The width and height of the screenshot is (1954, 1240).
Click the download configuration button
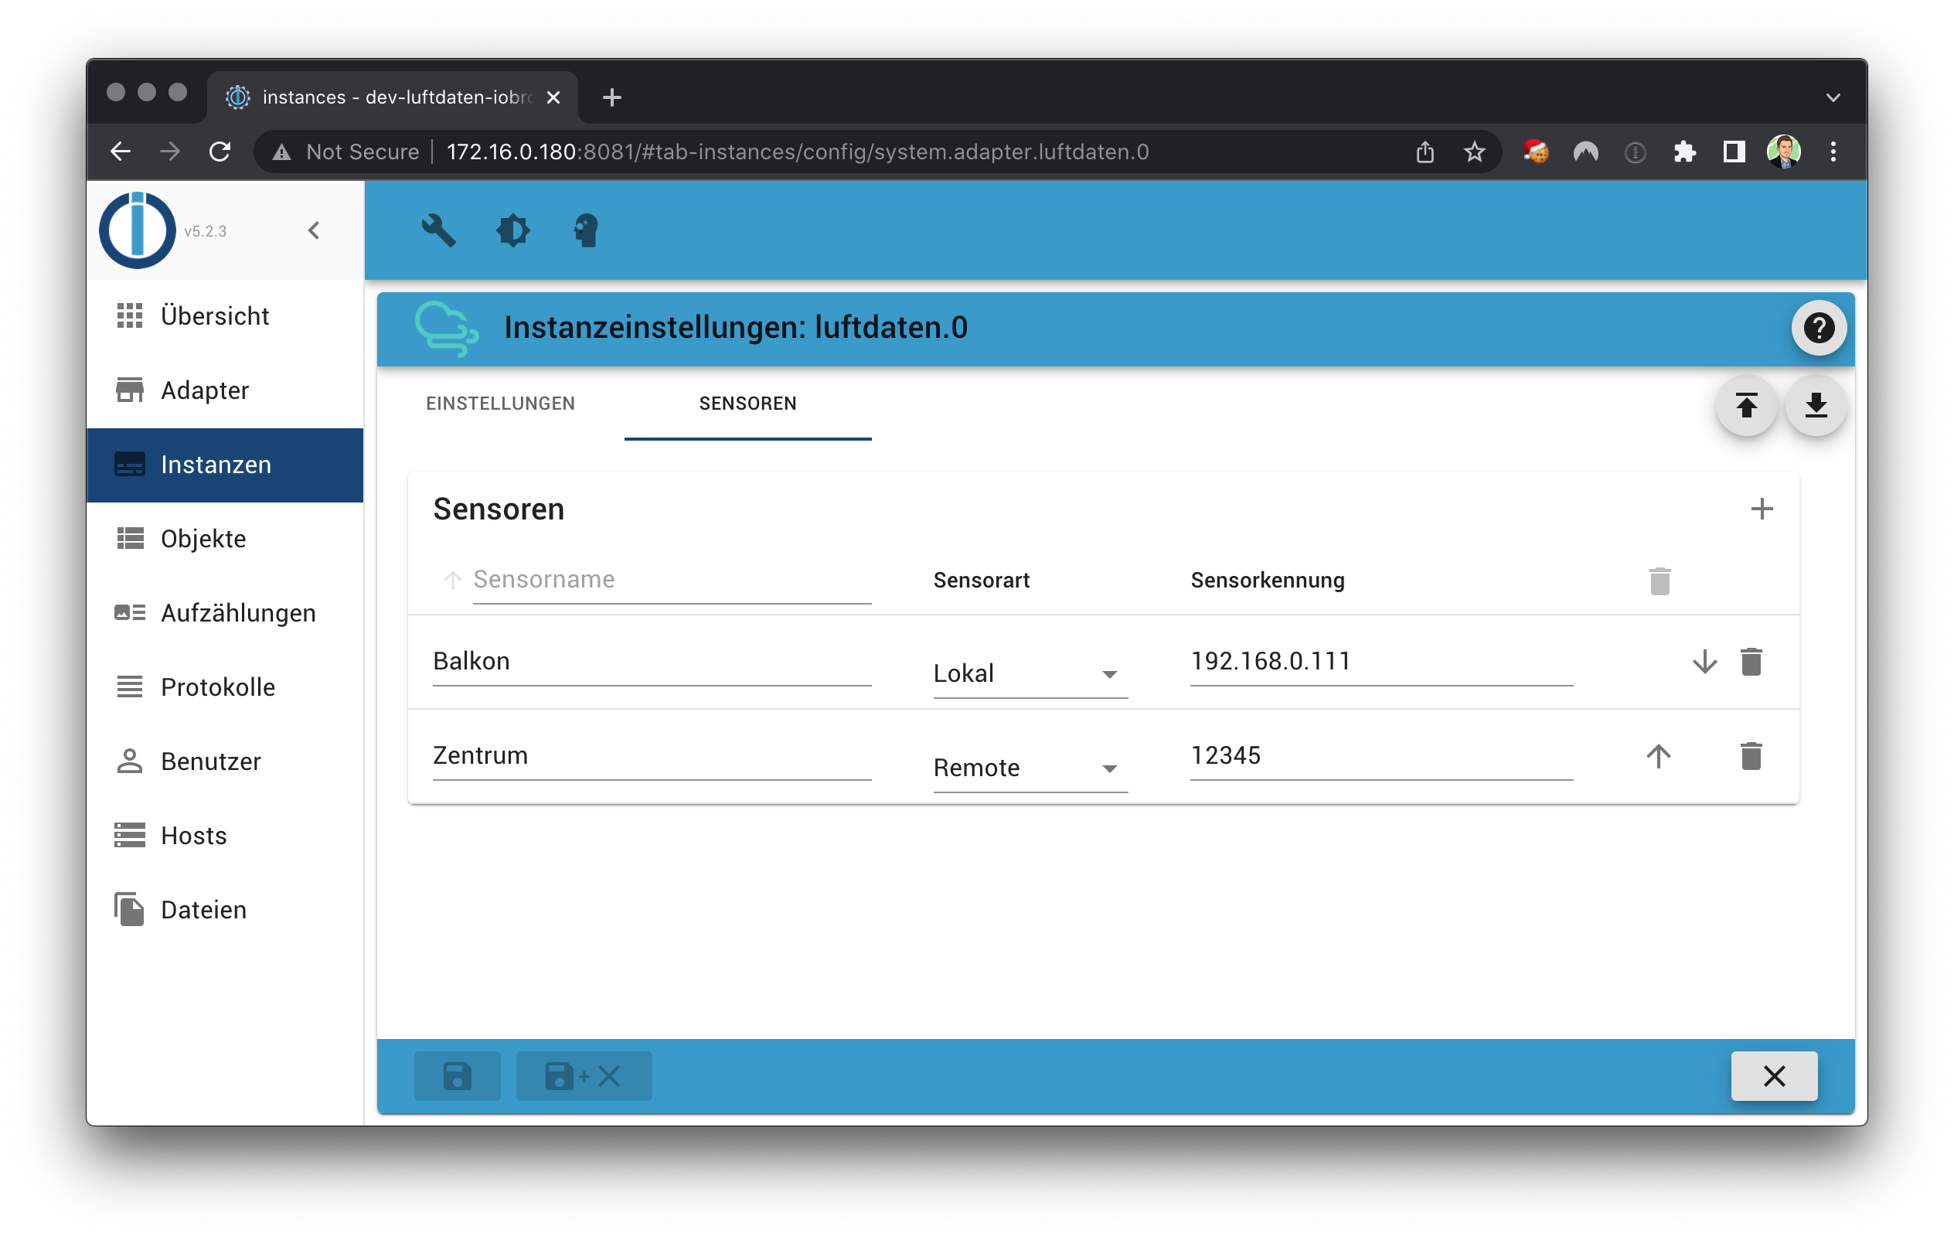[x=1816, y=405]
